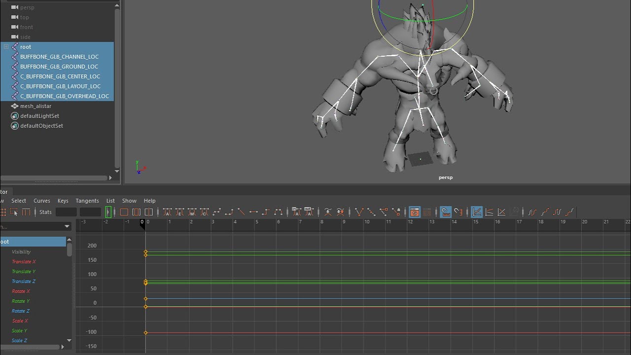Enable Normalized view mode
Image resolution: width=631 pixels, height=355 pixels.
coord(501,212)
